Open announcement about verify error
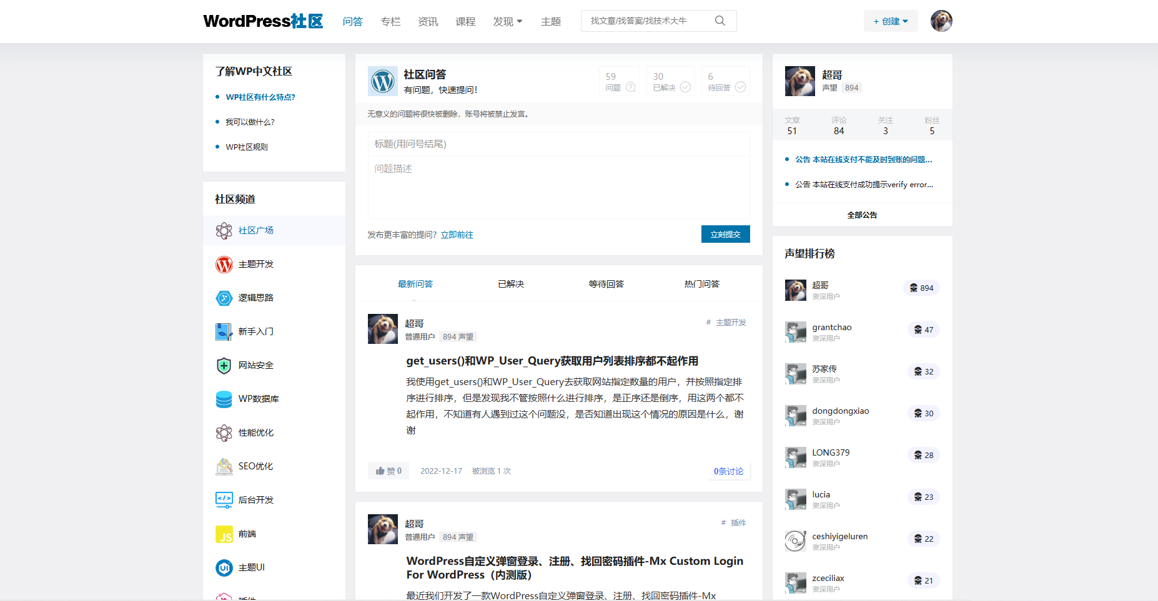The height and width of the screenshot is (601, 1158). click(864, 184)
